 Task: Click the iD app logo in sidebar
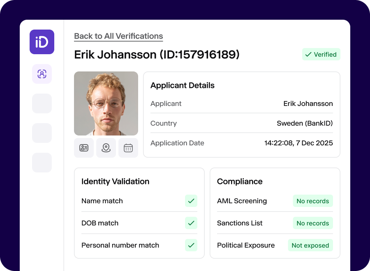[x=42, y=42]
